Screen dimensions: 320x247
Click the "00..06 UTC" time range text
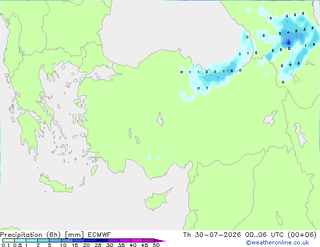tap(264, 235)
